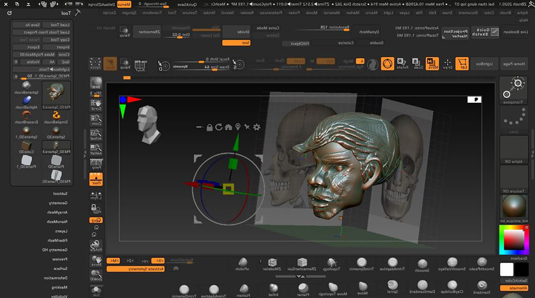
Task: Select the Spiral brush
Action: (x=393, y=287)
